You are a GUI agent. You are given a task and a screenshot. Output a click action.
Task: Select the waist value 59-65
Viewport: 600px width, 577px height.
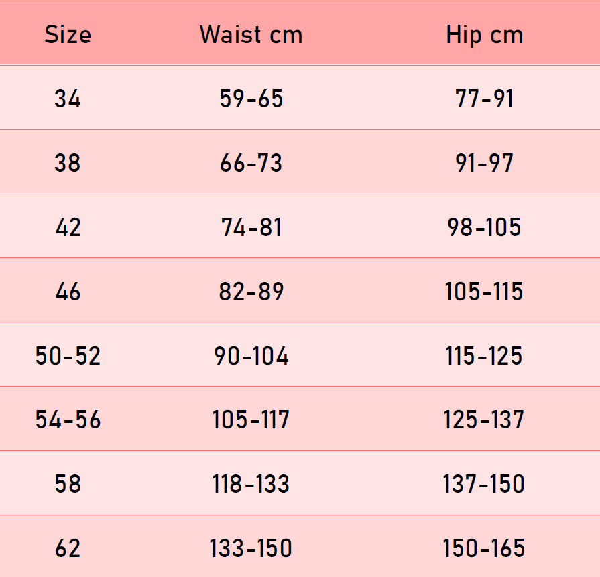251,99
